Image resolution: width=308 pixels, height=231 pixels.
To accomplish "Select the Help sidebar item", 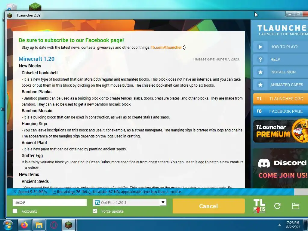I will pos(281,59).
